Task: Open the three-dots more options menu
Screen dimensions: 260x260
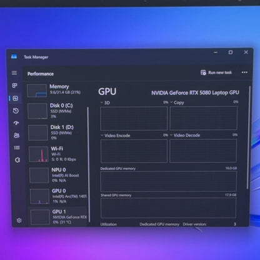Action: (244, 72)
